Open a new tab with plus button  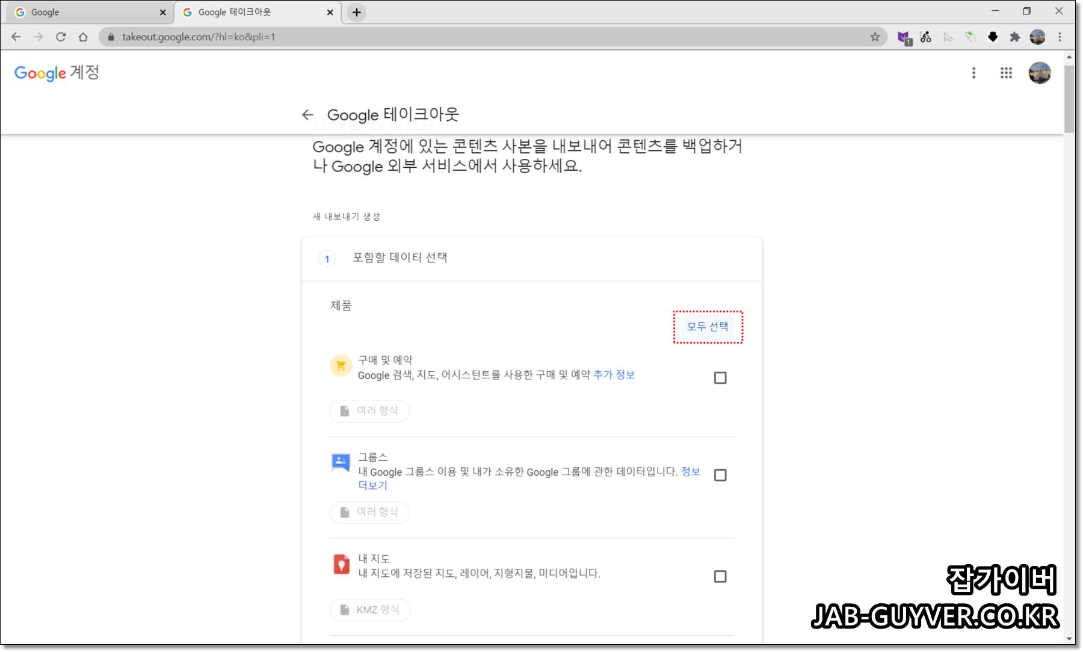[x=357, y=12]
